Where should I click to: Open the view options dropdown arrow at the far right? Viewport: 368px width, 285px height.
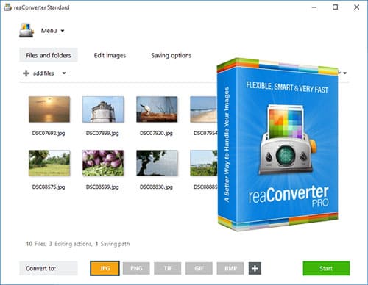(x=344, y=73)
